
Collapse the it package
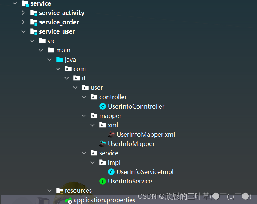click(x=67, y=78)
